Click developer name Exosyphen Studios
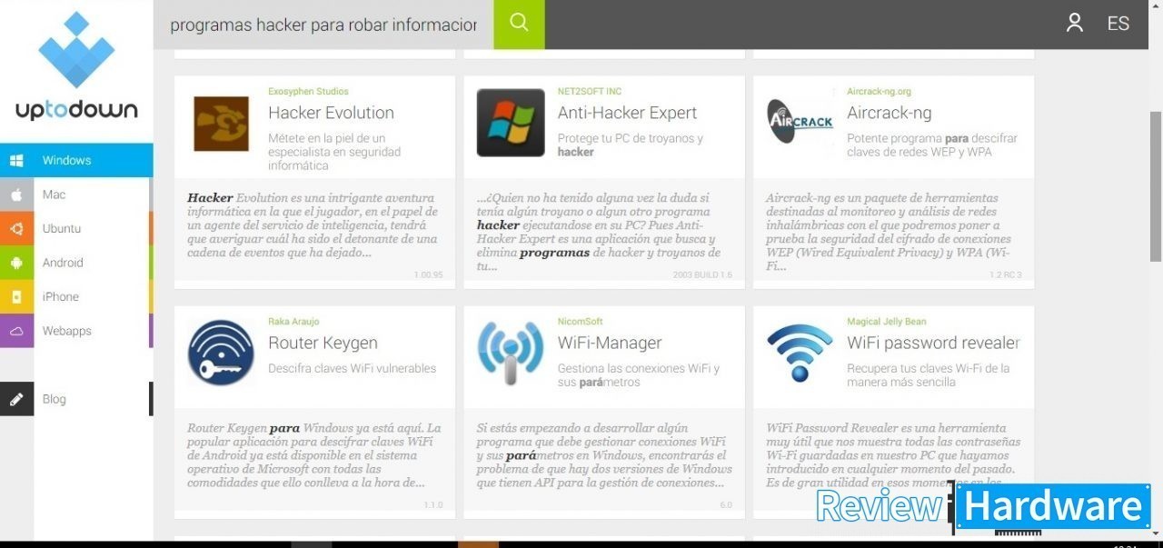Viewport: 1163px width, 548px height. coord(308,91)
